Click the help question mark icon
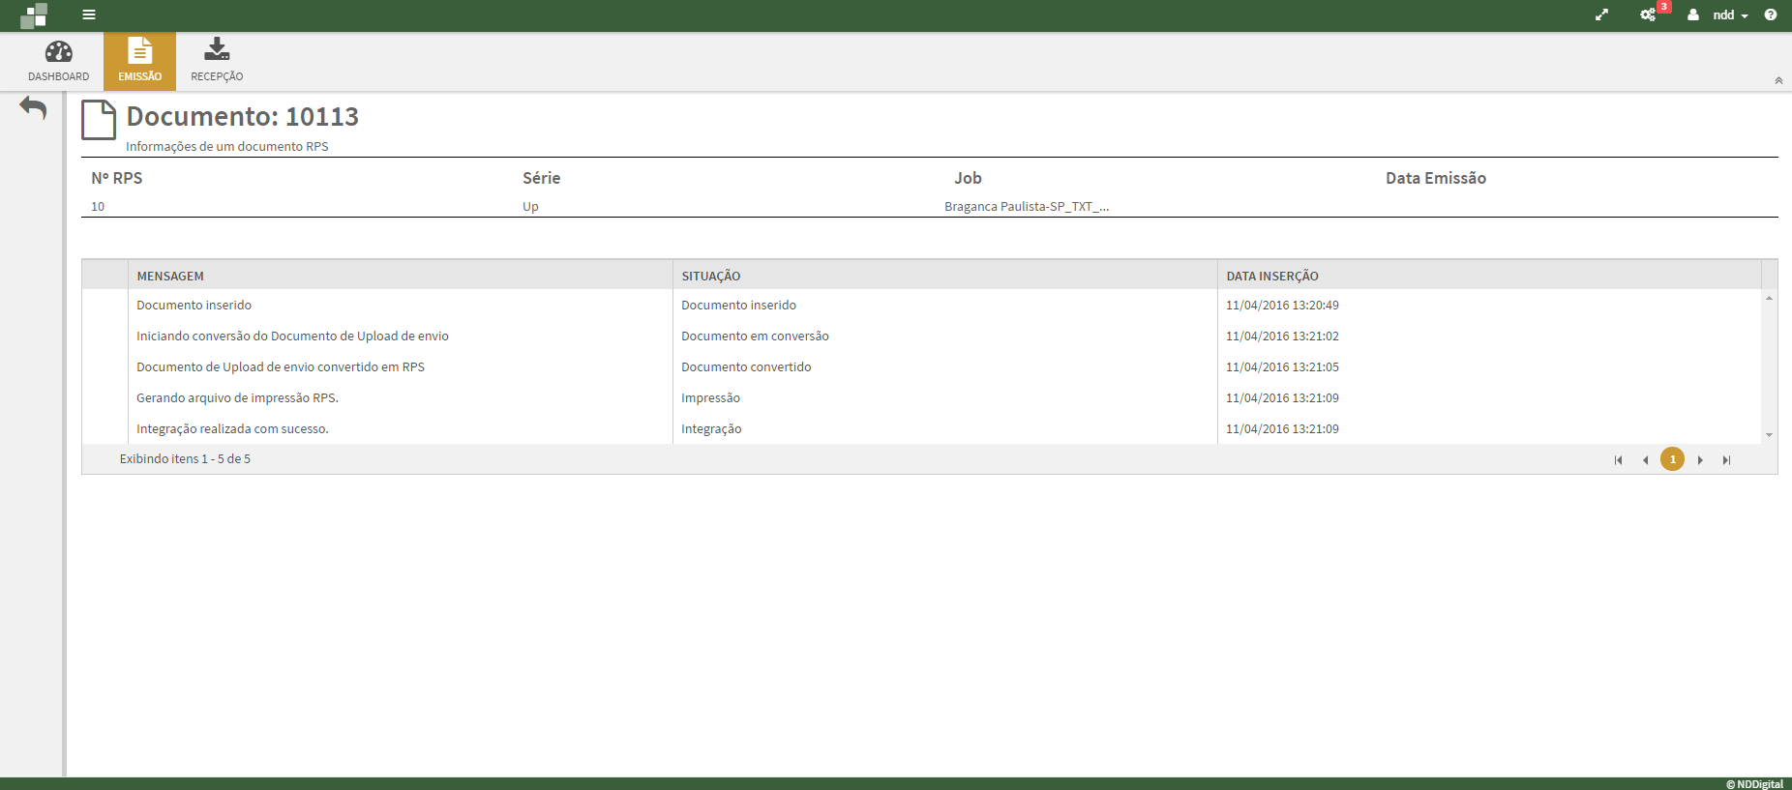1792x790 pixels. pos(1770,15)
